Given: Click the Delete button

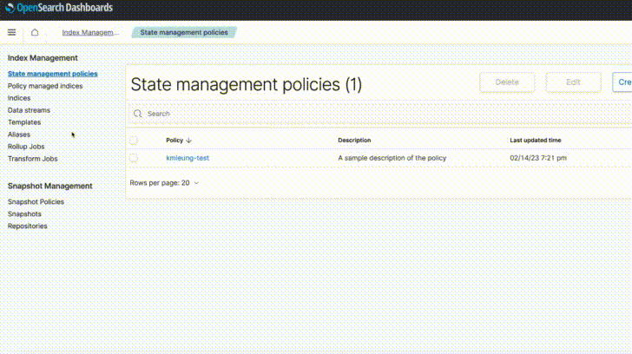Looking at the screenshot, I should click(x=507, y=82).
